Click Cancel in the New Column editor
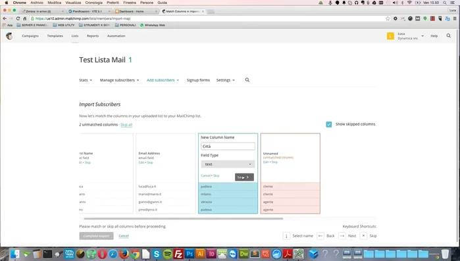This screenshot has height=261, width=460. tap(205, 176)
